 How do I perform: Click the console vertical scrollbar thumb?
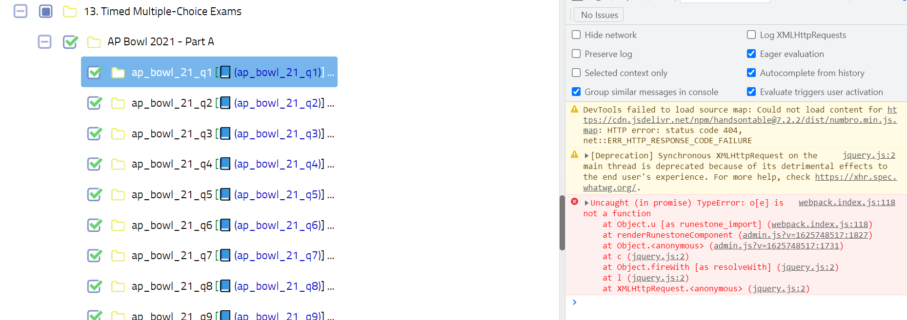(562, 223)
